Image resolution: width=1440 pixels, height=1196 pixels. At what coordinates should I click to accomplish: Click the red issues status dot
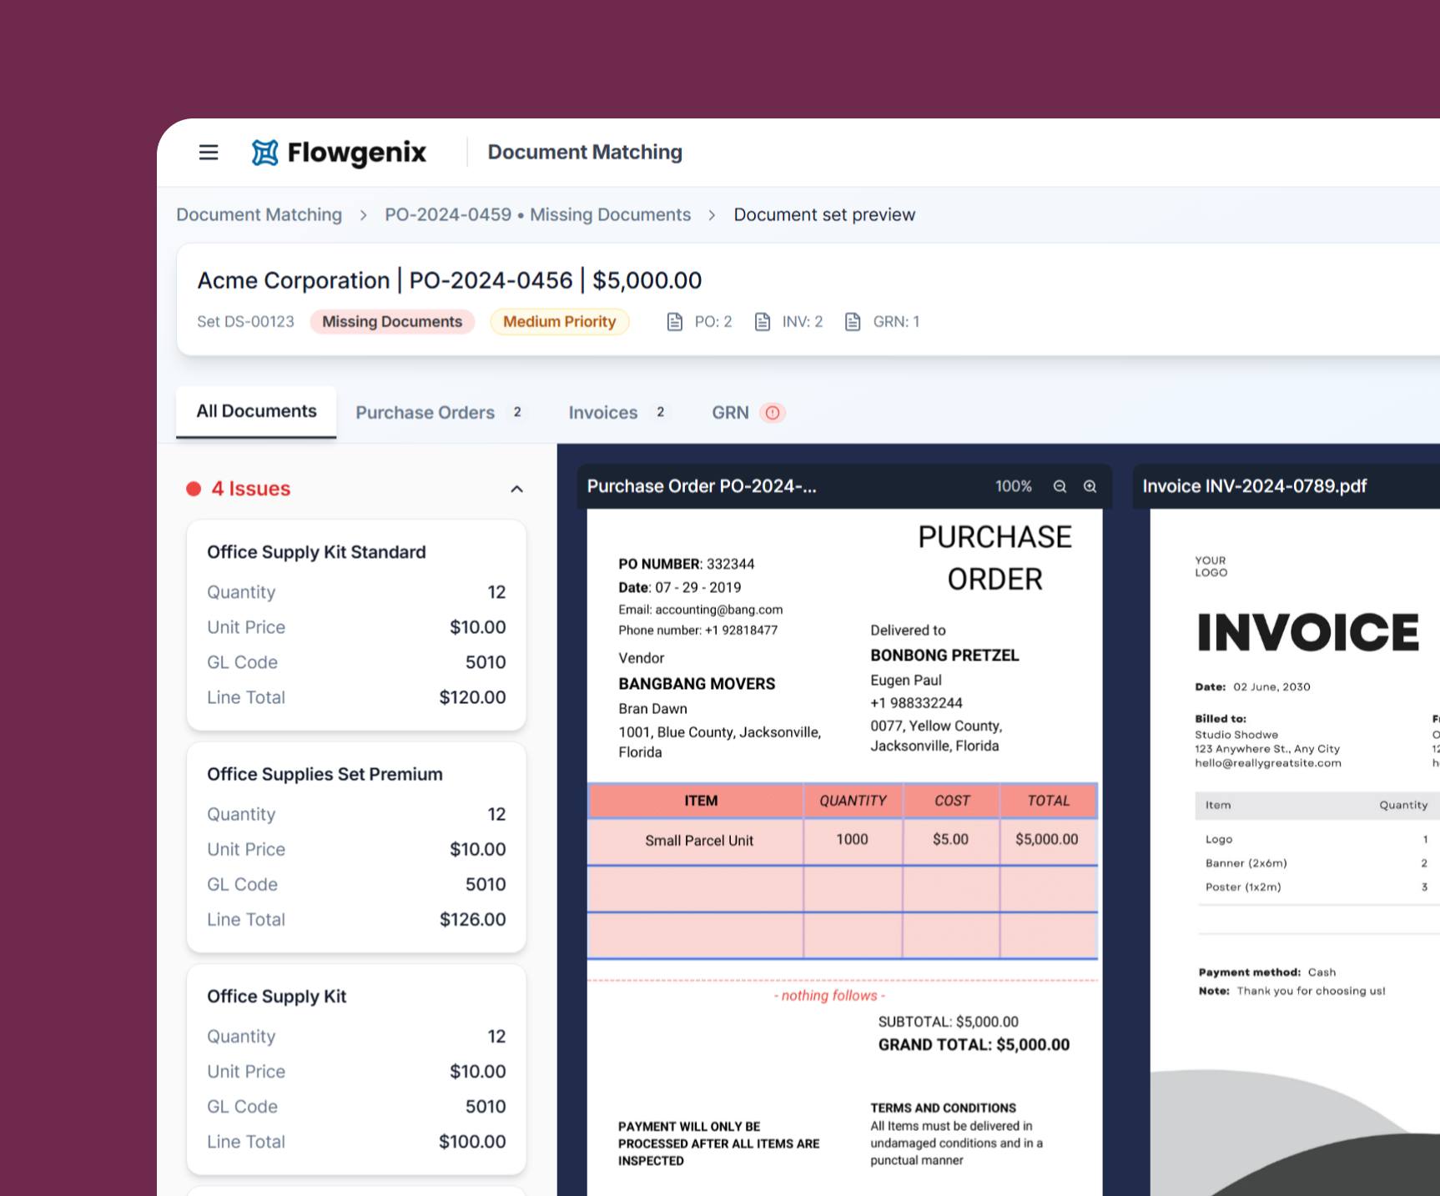[194, 489]
